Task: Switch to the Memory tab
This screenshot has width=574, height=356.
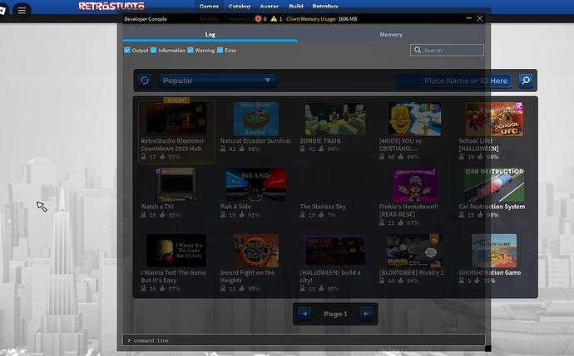Action: [x=391, y=34]
